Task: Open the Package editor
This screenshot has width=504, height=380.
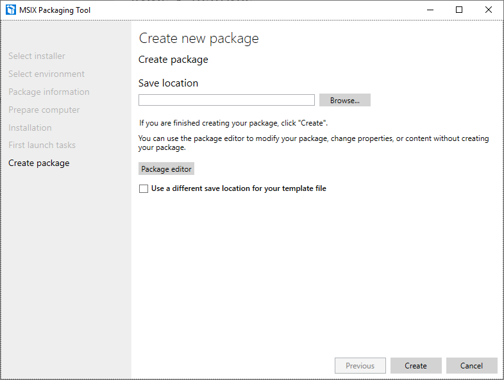Action: tap(166, 169)
